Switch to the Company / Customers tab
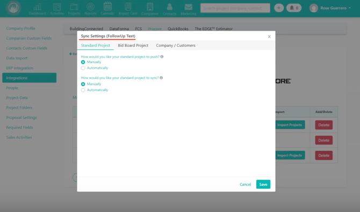 coord(176,46)
